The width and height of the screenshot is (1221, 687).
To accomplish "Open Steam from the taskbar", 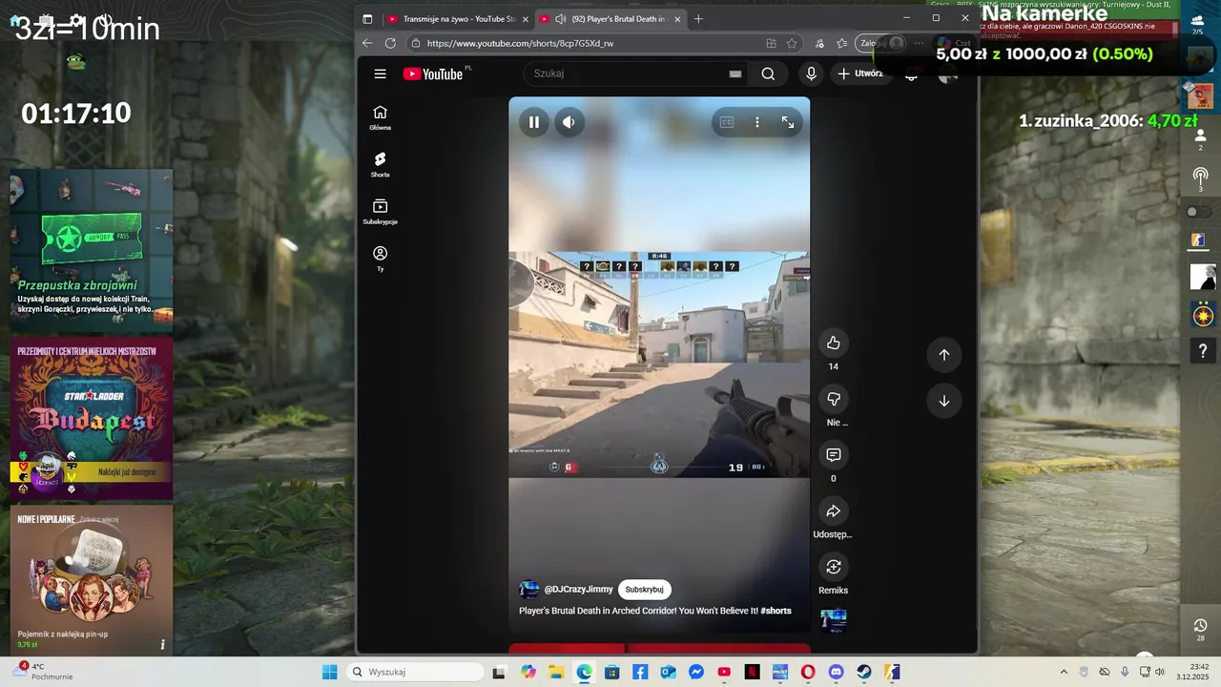I will (x=864, y=672).
